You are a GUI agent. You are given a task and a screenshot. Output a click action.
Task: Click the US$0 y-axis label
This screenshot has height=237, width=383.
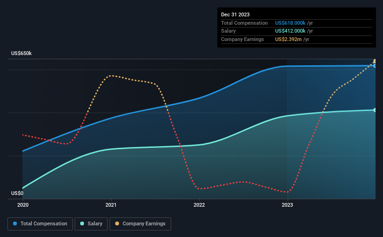17,193
